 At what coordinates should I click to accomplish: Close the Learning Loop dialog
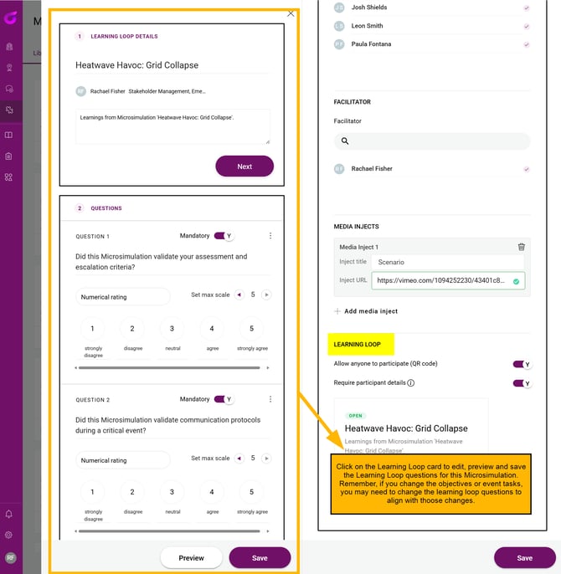tap(291, 13)
